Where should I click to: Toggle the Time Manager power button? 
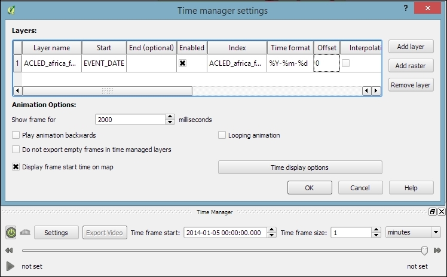point(11,232)
